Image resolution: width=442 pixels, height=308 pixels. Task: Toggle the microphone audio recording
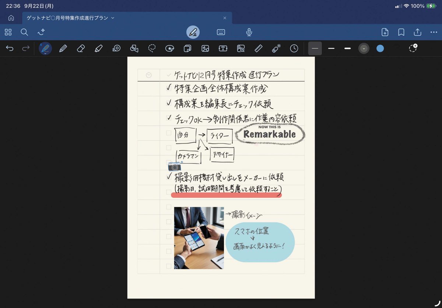click(249, 32)
